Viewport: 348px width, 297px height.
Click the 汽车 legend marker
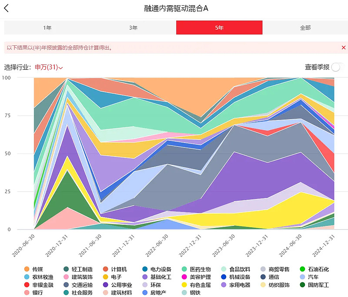302,277
